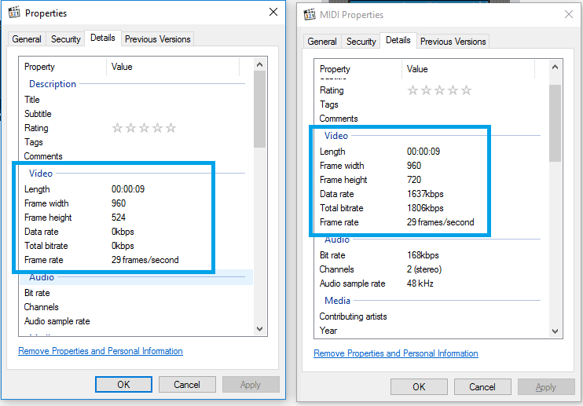This screenshot has height=406, width=583.
Task: Click scroll up arrow in left details list
Action: coord(259,64)
